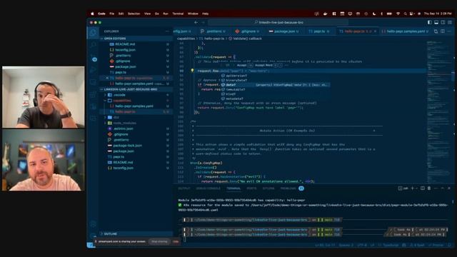Close the terminal panel
This screenshot has width=457, height=257.
pyautogui.click(x=449, y=188)
